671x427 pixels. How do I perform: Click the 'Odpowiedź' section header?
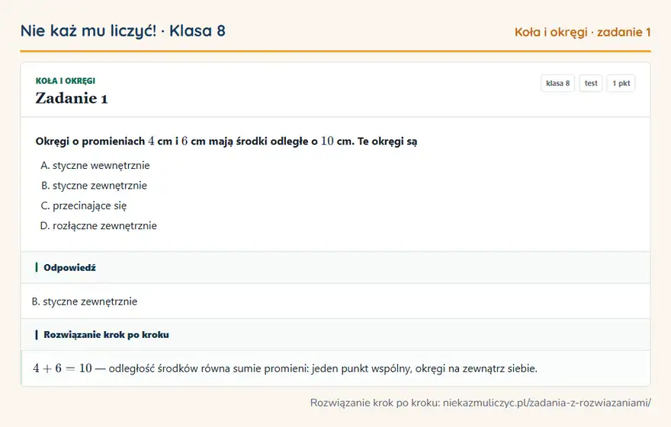(x=335, y=267)
